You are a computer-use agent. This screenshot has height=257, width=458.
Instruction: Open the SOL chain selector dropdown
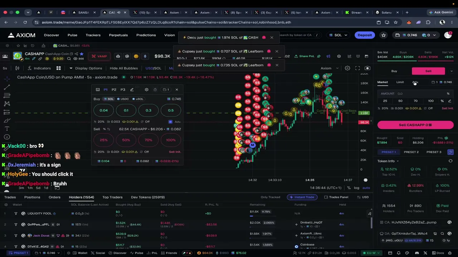[338, 35]
